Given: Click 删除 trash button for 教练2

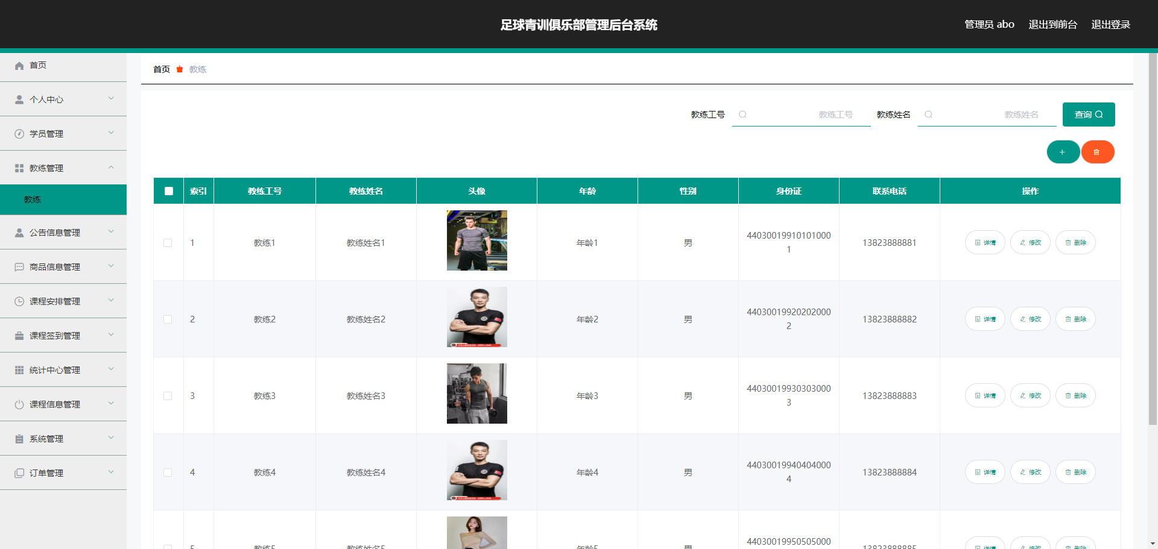Looking at the screenshot, I should [1075, 319].
